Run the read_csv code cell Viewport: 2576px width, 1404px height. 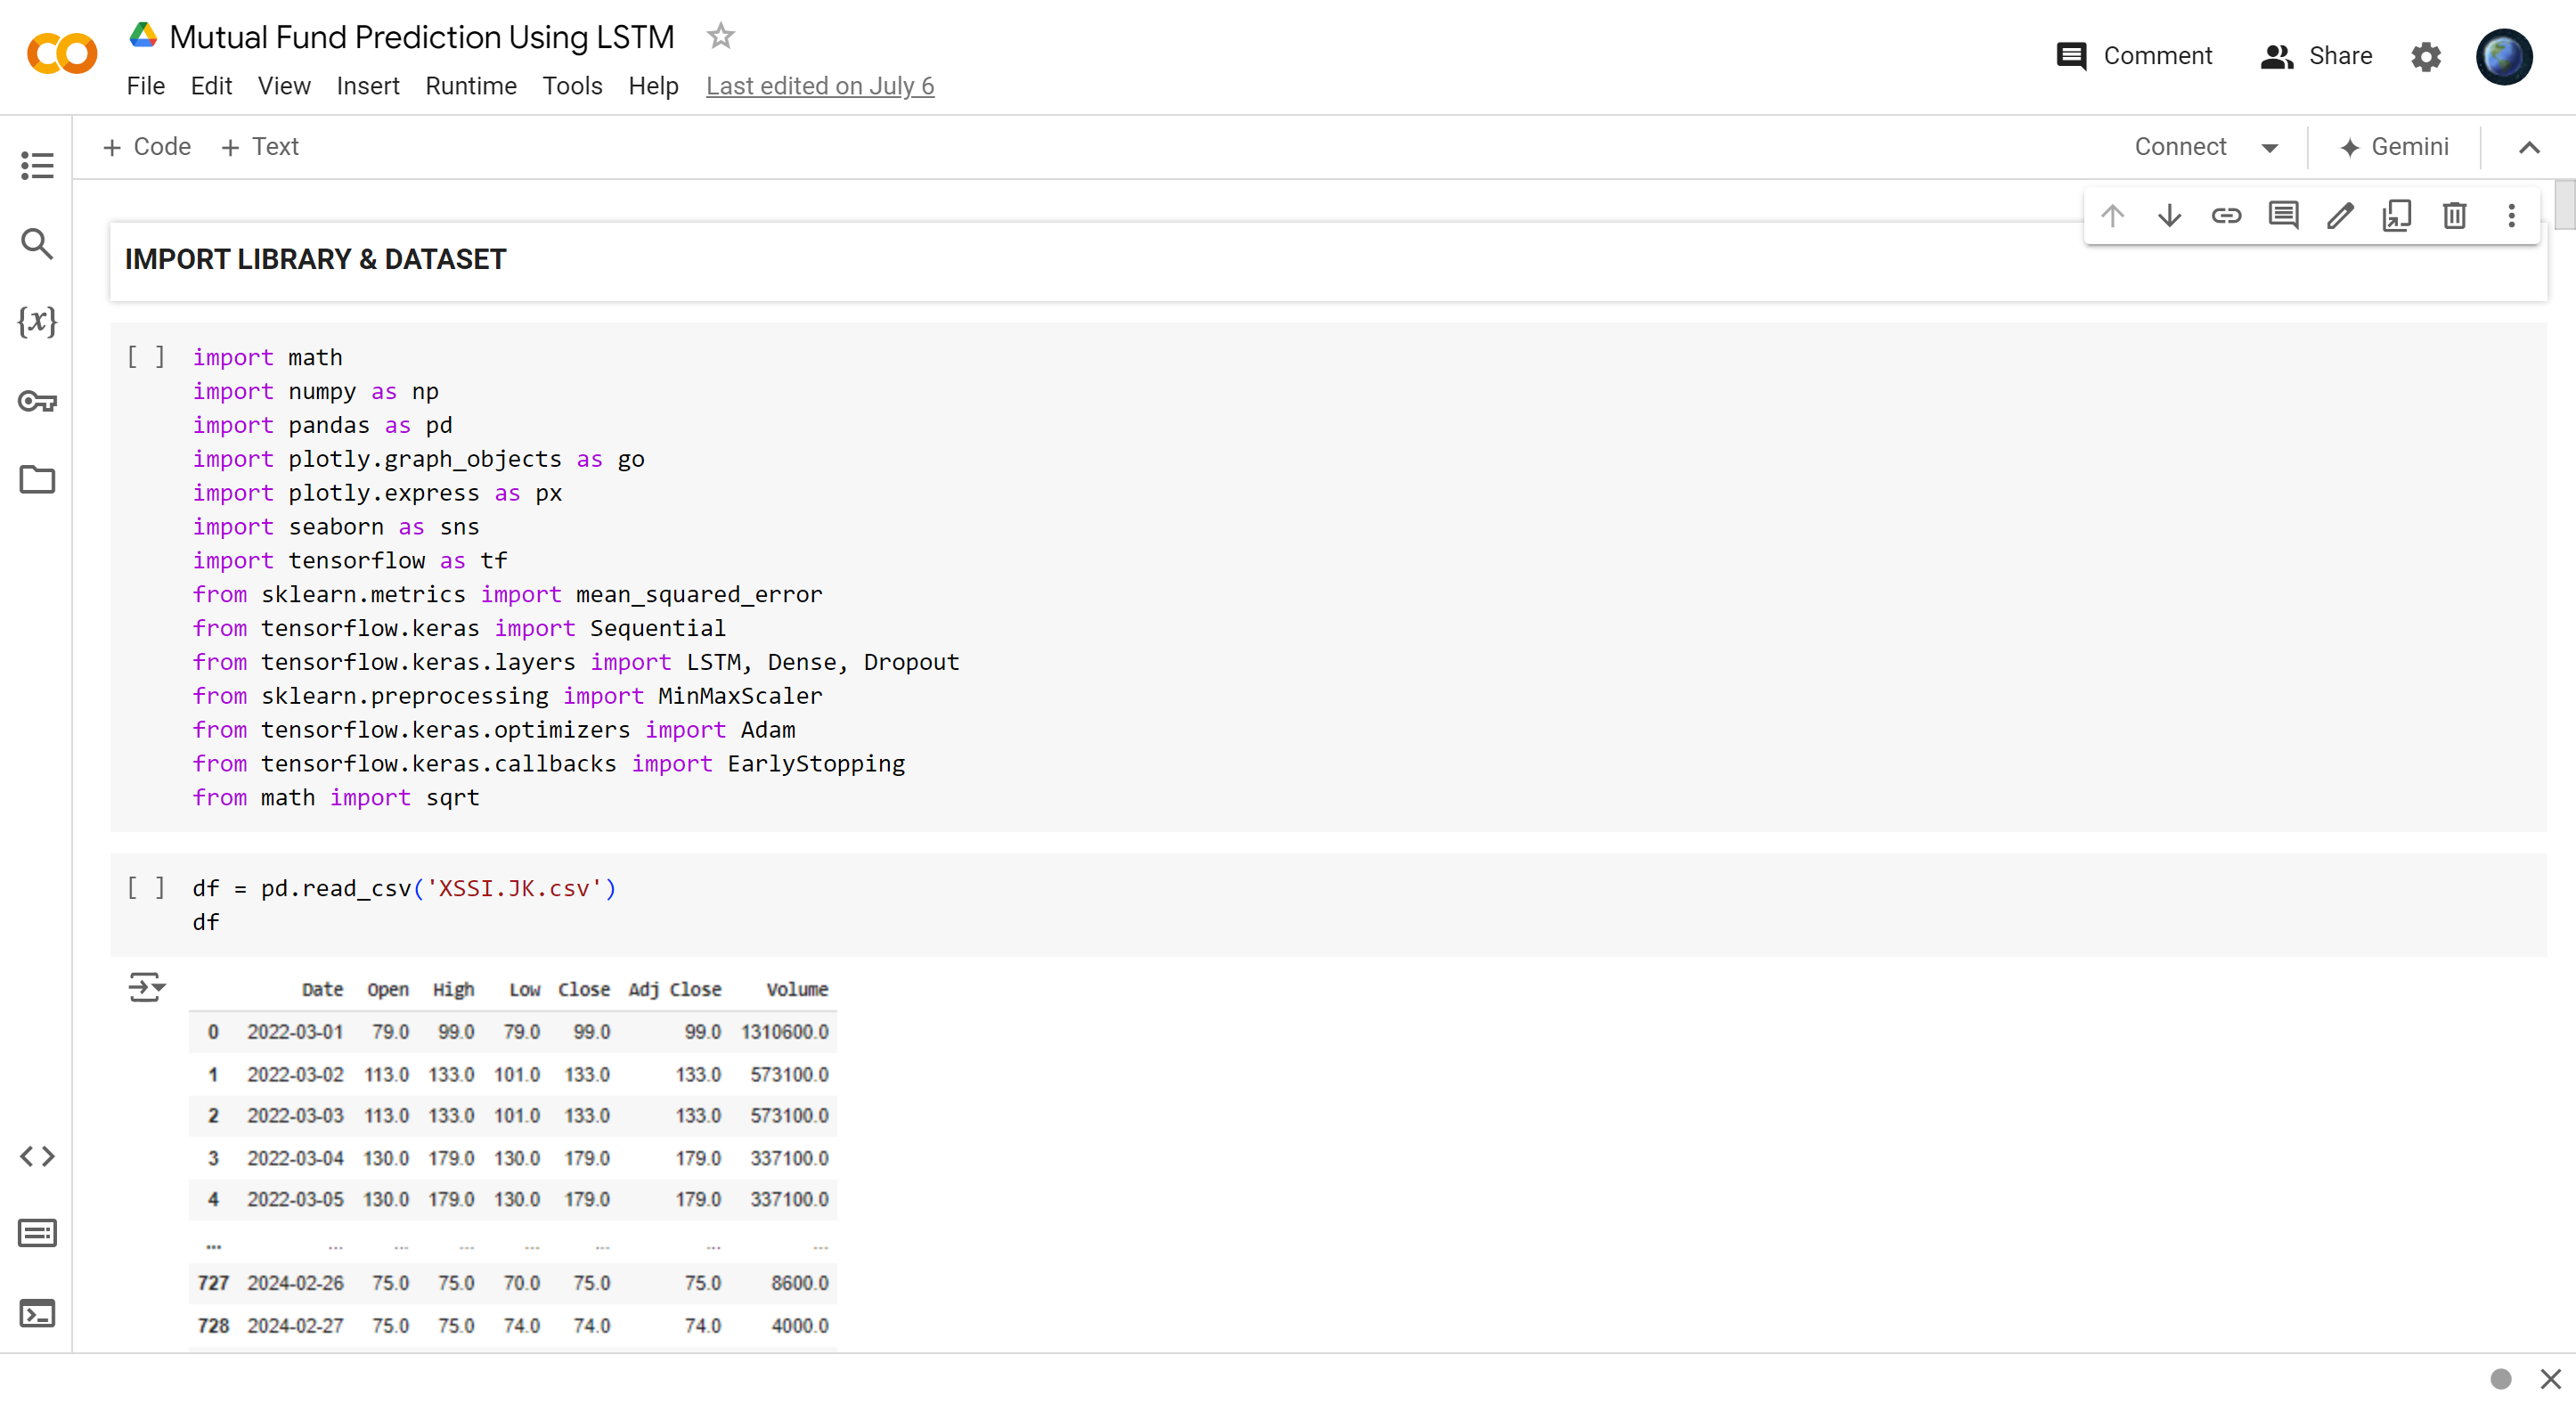point(146,888)
